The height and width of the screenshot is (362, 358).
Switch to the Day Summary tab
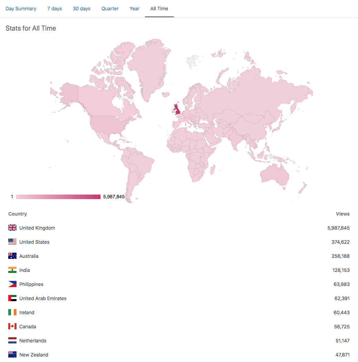21,9
